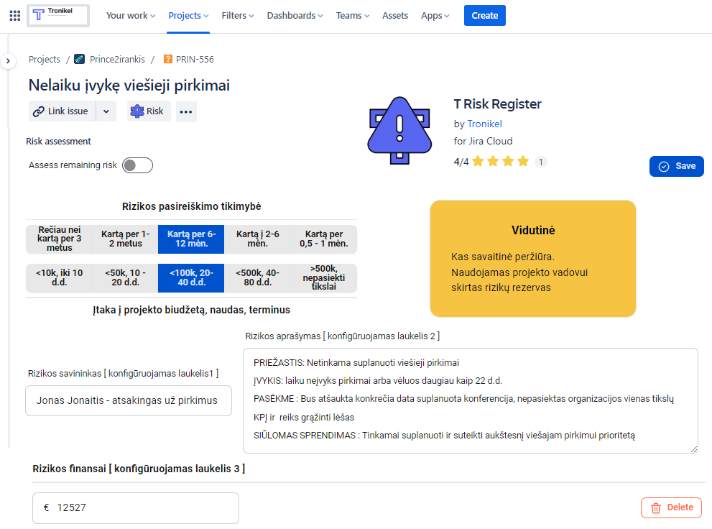Click the large T Risk Register warning icon
This screenshot has width=712, height=529.
click(x=399, y=131)
